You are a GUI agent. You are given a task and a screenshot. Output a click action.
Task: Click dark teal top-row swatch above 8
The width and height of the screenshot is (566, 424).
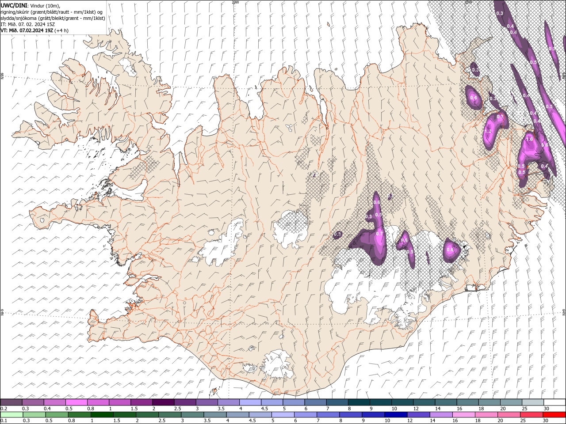pyautogui.click(x=359, y=402)
